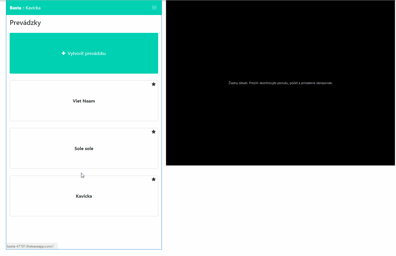Open the hamburger navigation menu

click(154, 8)
